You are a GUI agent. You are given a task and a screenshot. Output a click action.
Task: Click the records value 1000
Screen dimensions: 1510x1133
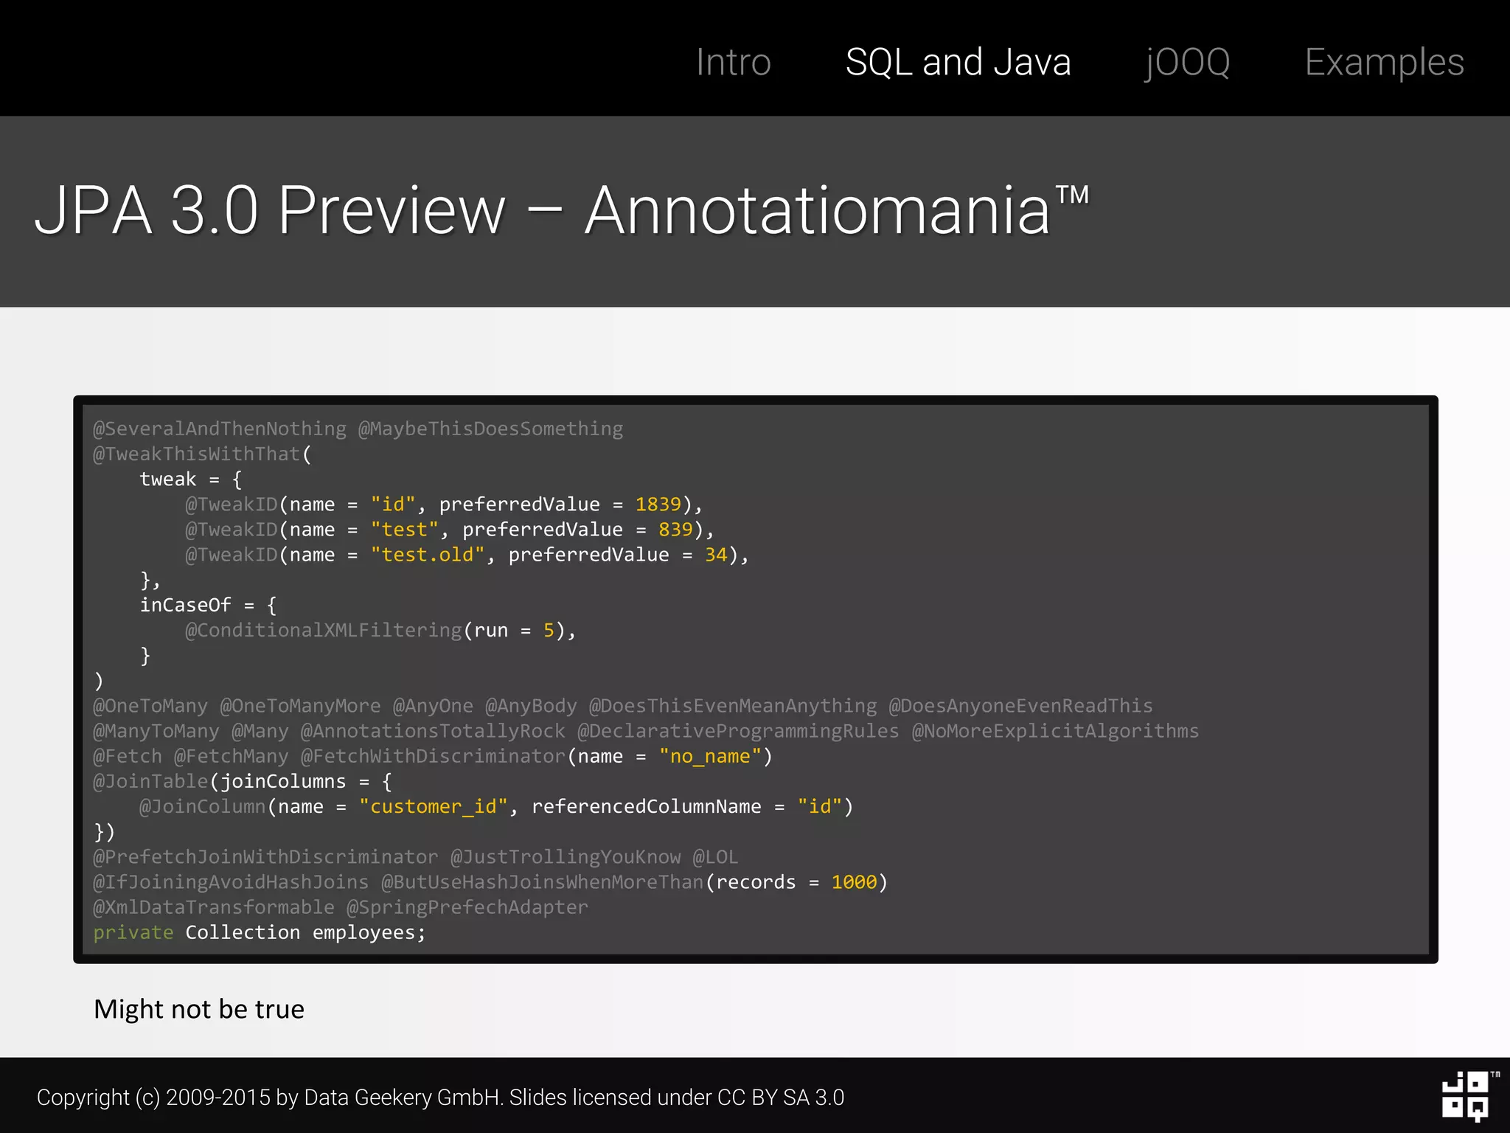point(854,882)
